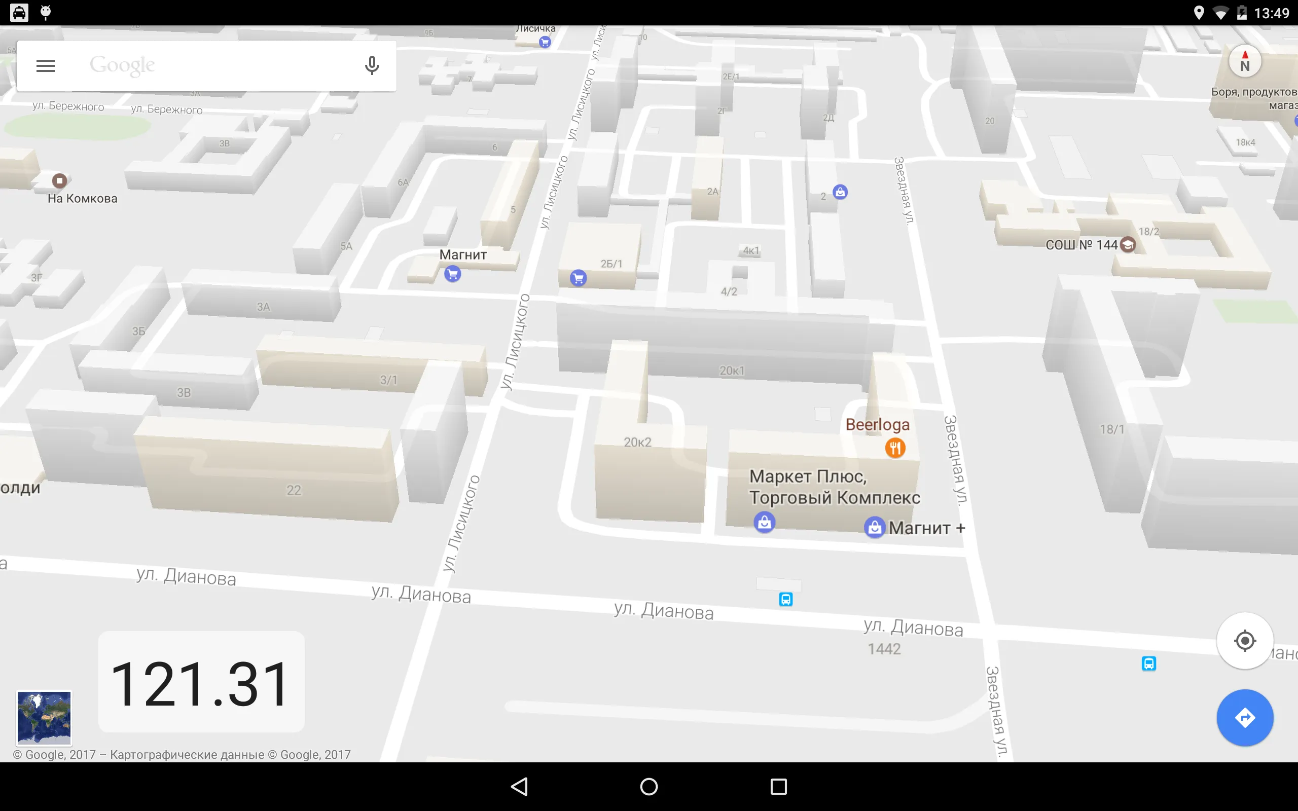Image resolution: width=1298 pixels, height=811 pixels.
Task: Tap the Магнит + label
Action: pyautogui.click(x=927, y=528)
